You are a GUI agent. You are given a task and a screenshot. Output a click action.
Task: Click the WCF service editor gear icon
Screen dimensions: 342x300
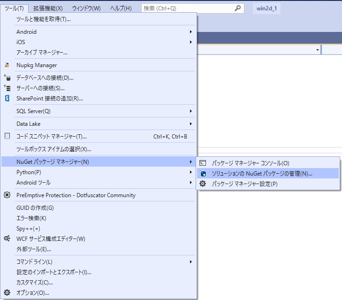tap(7, 238)
